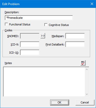
Task: Click the ICD-9 code input
Action: 30,44
